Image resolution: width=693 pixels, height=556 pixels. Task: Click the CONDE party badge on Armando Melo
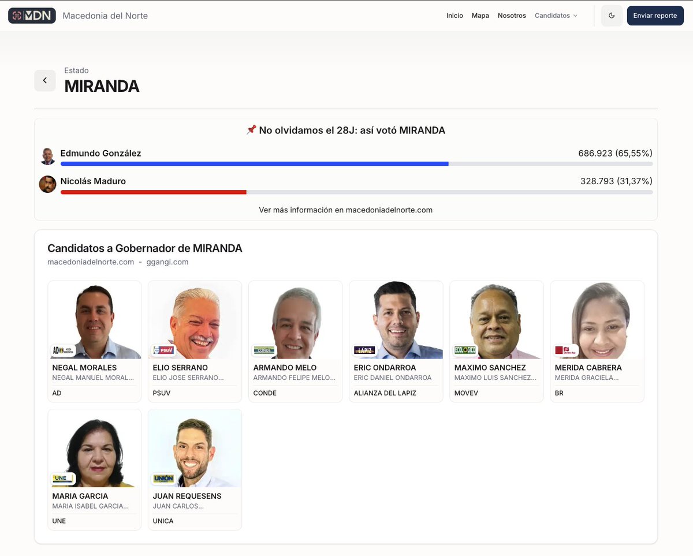(264, 350)
